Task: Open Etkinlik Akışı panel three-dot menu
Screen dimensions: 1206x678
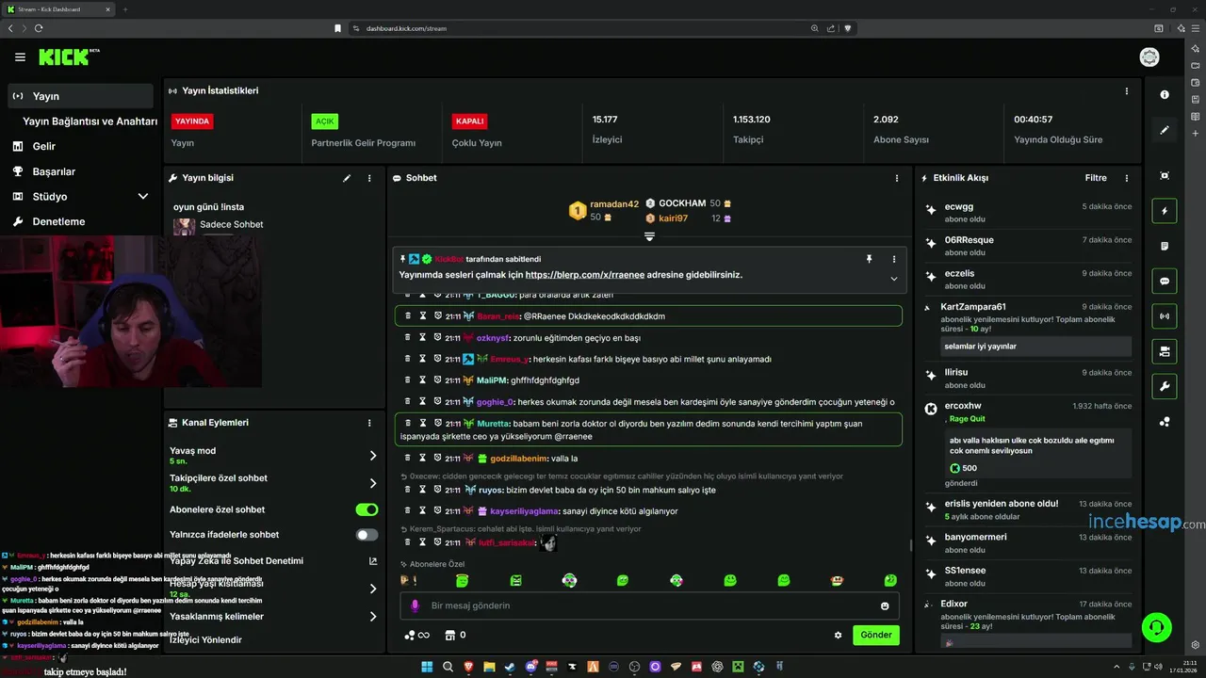Action: click(x=1126, y=178)
